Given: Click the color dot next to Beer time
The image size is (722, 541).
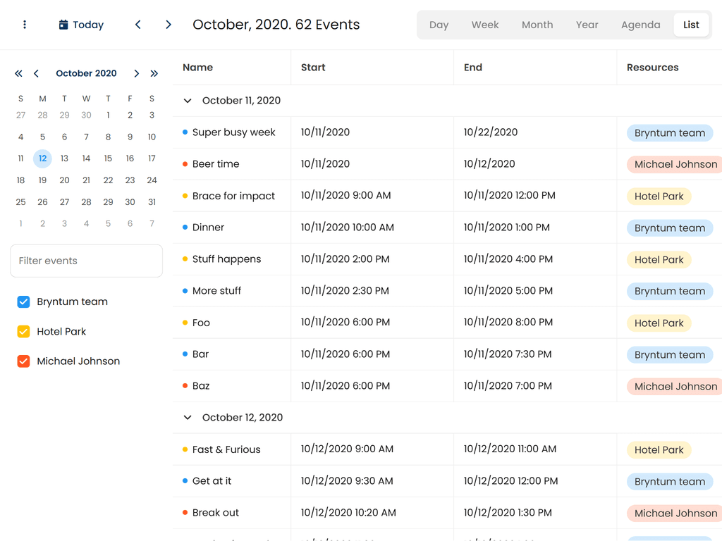Looking at the screenshot, I should coord(185,163).
